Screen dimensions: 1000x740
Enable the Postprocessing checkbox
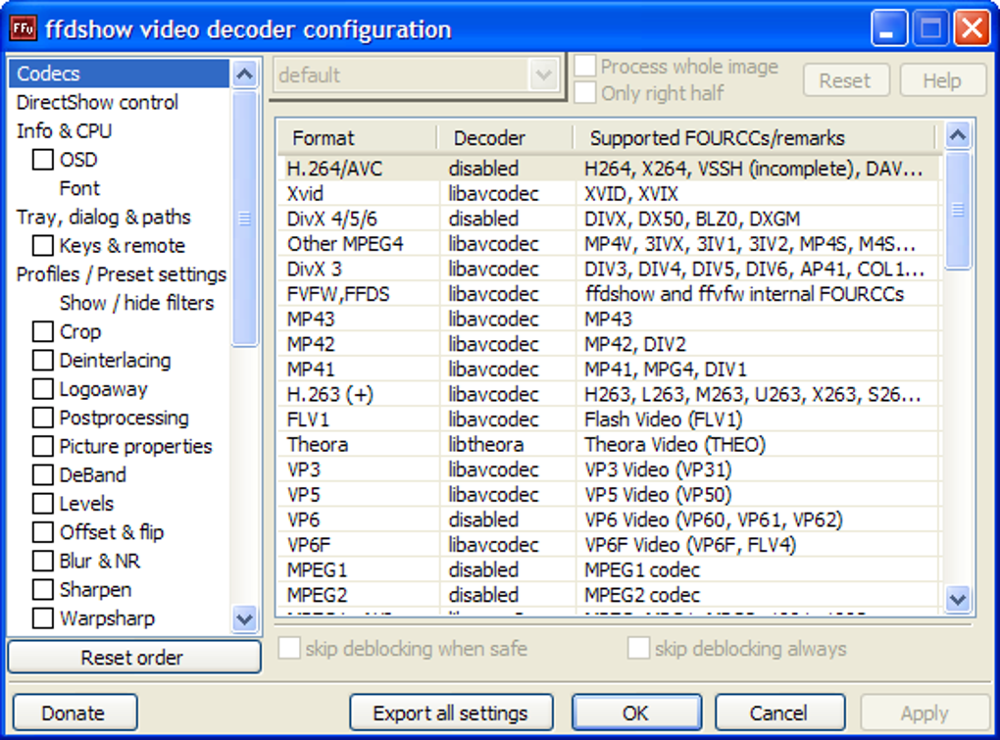43,418
